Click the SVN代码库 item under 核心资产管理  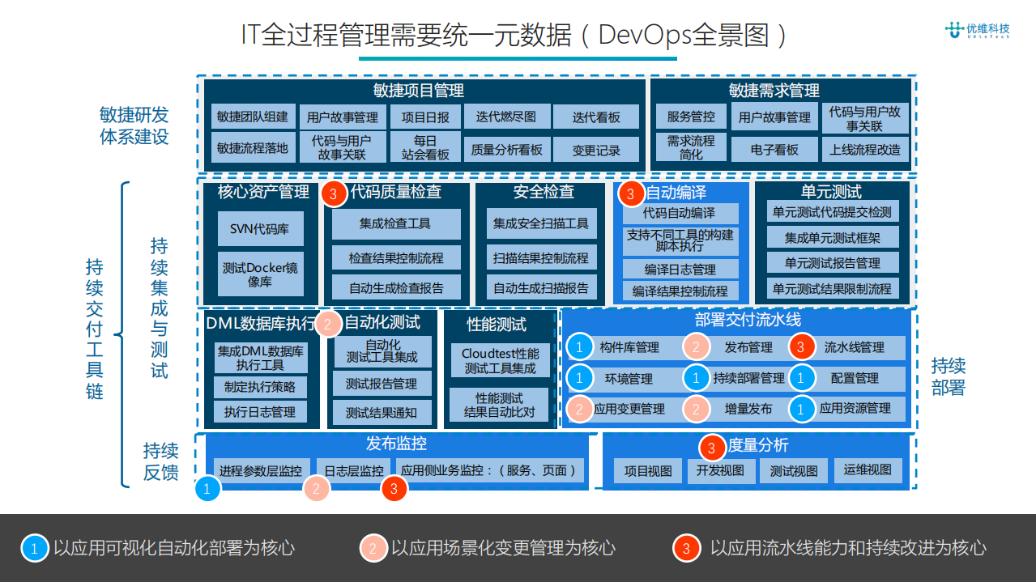261,229
